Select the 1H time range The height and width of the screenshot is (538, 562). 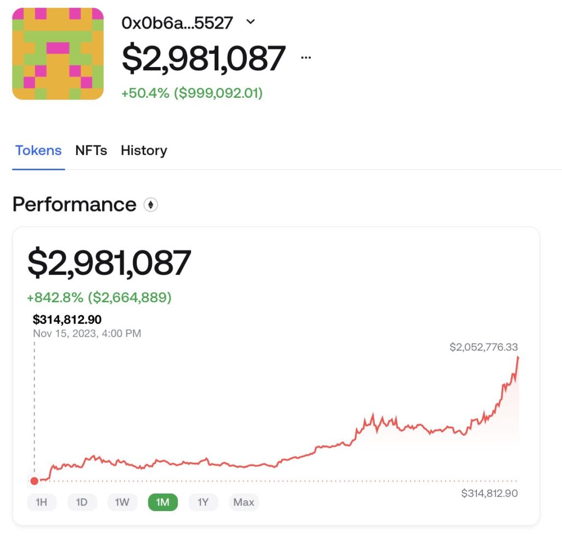coord(42,502)
